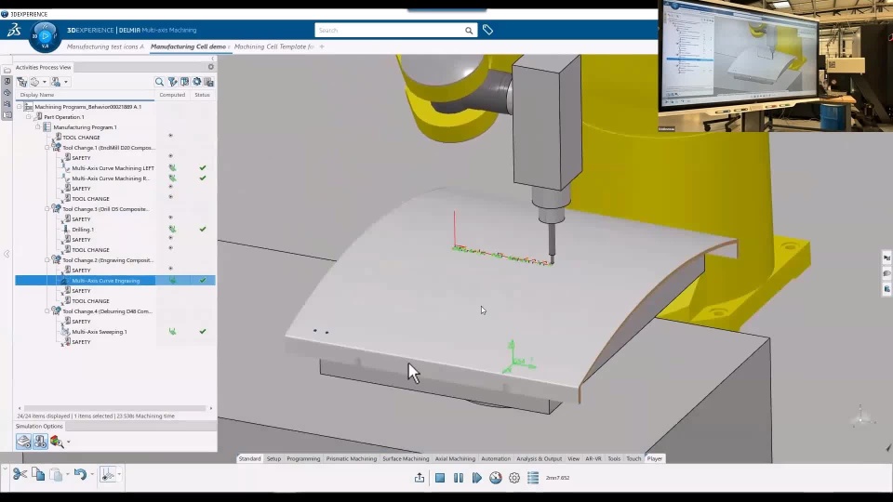Open dropdown next to third process toolbar icon
Screen dimensions: 893x502
[65, 83]
